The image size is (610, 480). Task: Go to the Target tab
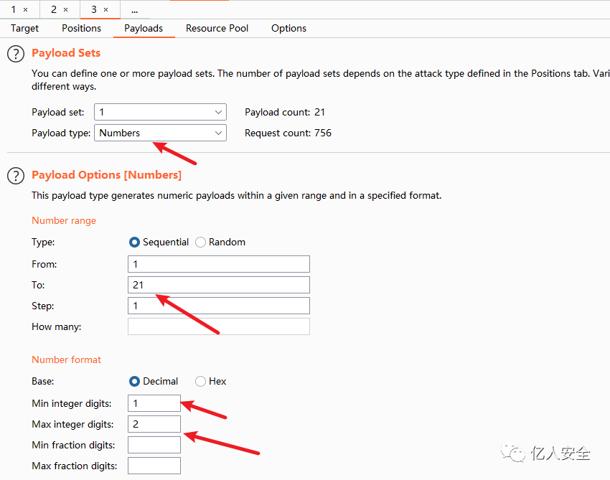point(25,29)
